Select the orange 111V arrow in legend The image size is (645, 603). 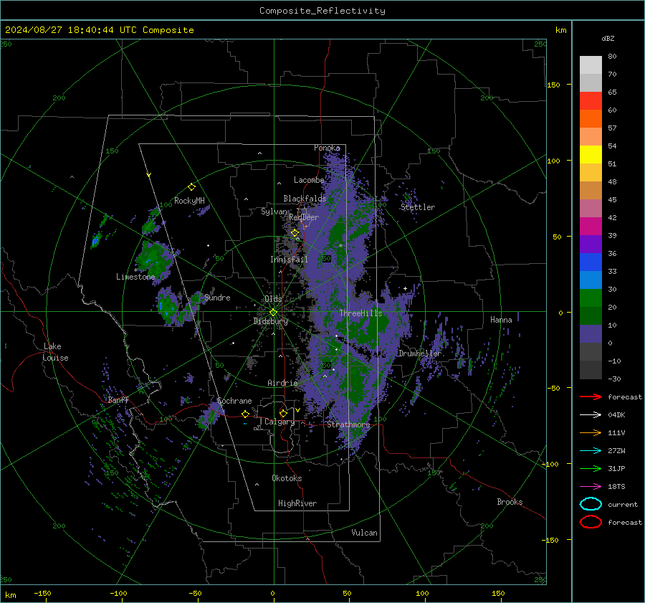pyautogui.click(x=591, y=432)
